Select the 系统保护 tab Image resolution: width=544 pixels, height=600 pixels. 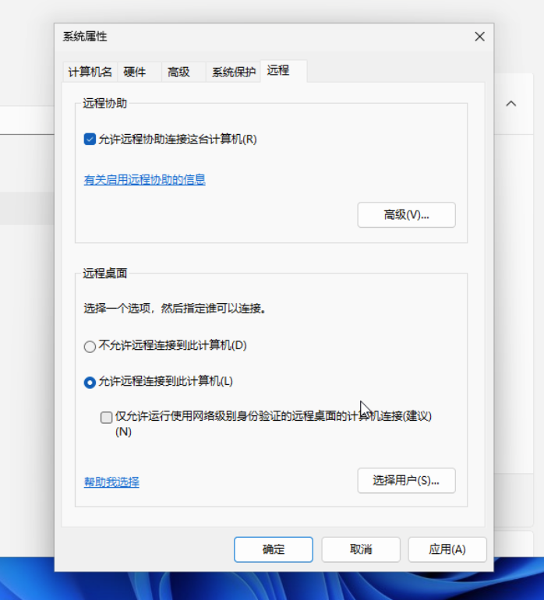point(234,72)
